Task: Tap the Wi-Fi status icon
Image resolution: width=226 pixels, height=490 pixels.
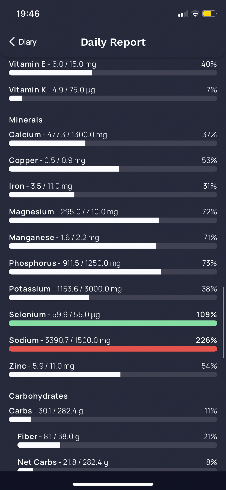Action: (x=195, y=14)
